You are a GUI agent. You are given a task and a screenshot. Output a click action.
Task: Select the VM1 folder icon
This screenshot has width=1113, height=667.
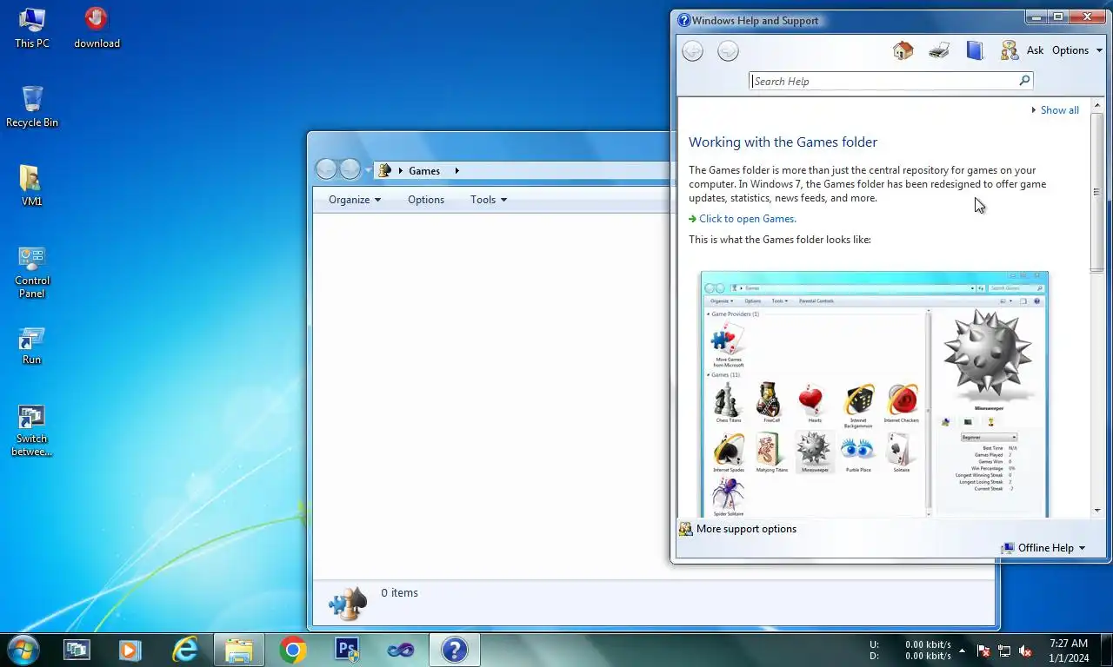[x=32, y=186]
